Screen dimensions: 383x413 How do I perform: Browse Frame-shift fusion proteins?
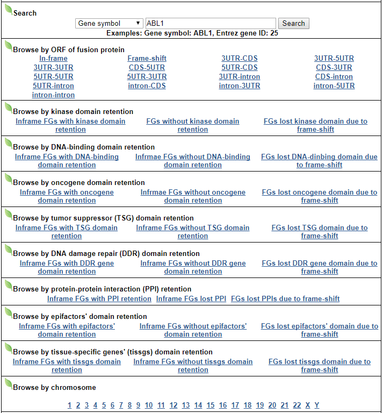[147, 59]
